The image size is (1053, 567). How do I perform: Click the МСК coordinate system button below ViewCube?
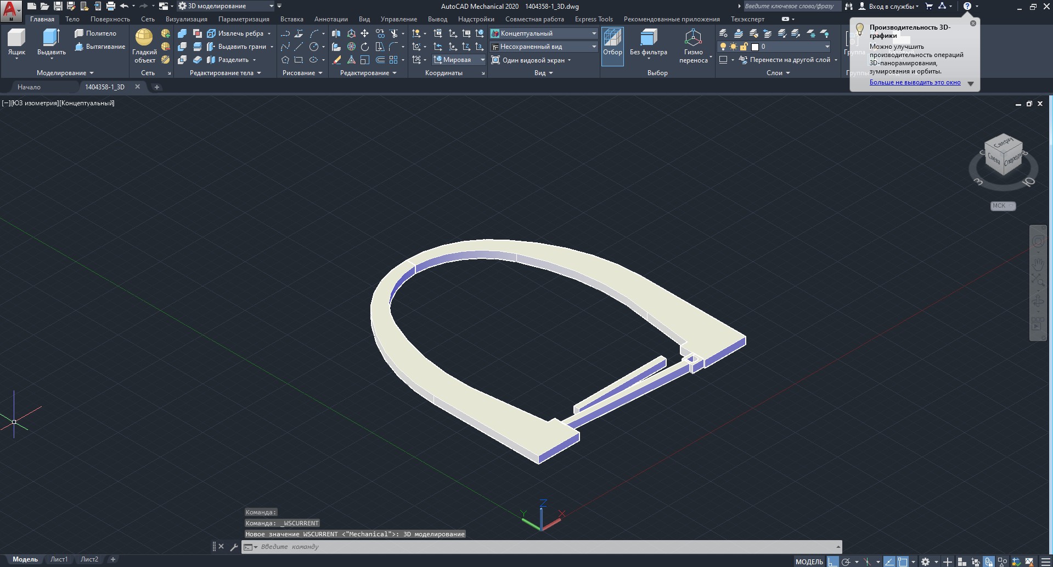point(1003,206)
